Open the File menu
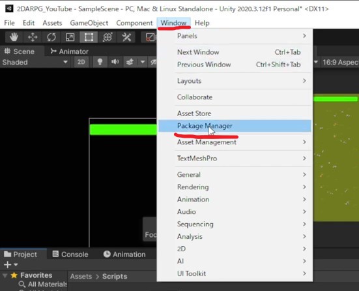This screenshot has width=359, height=291. [x=9, y=23]
